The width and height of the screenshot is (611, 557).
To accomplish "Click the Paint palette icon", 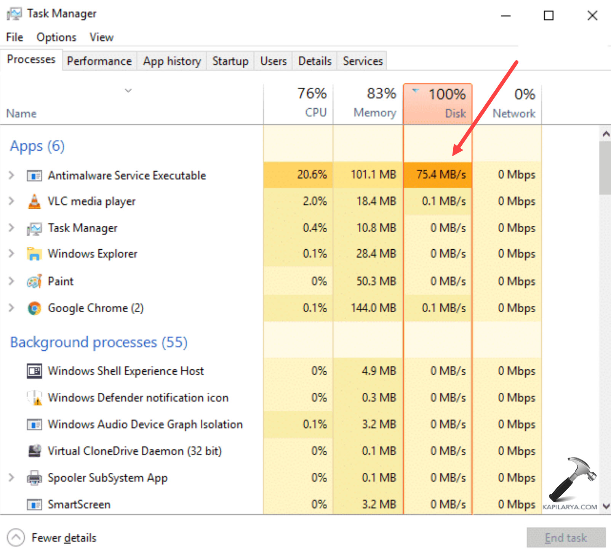I will [34, 281].
